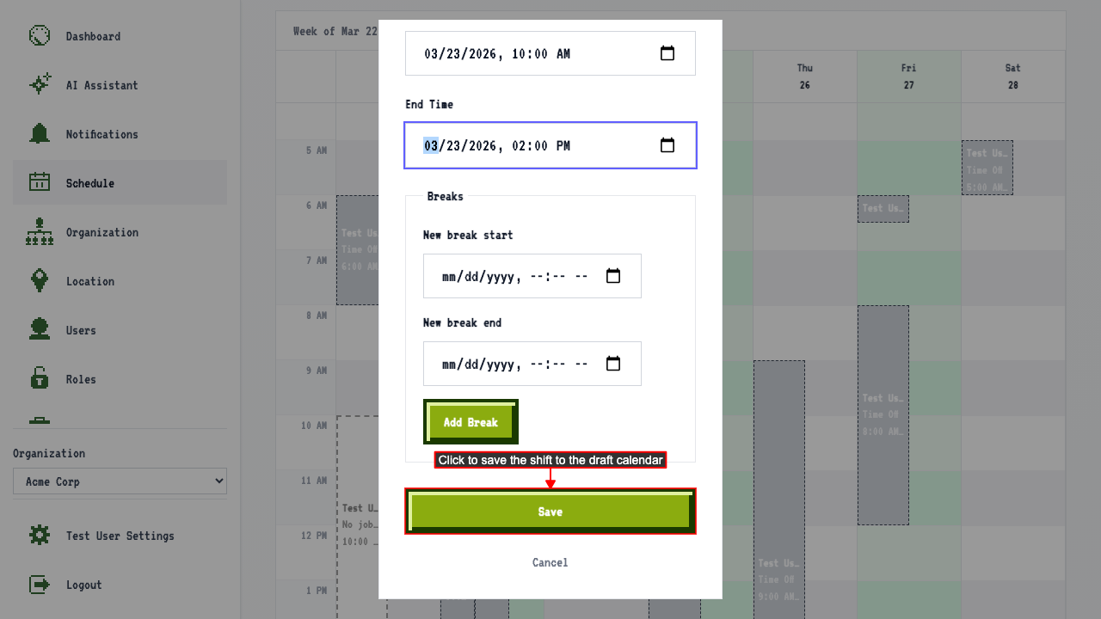1101x619 pixels.
Task: Open calendar picker for New break start
Action: click(x=613, y=276)
